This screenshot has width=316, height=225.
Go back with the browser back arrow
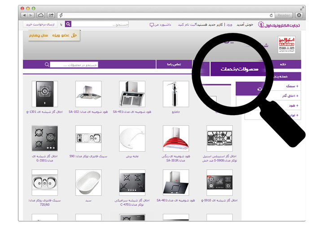coord(24,15)
